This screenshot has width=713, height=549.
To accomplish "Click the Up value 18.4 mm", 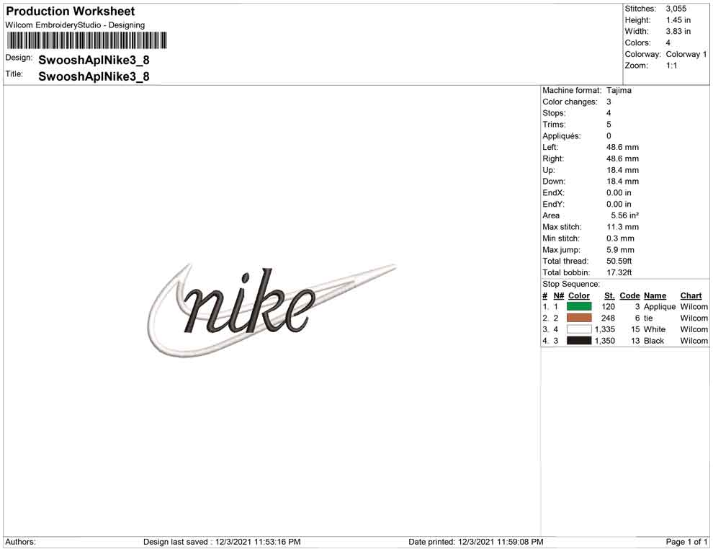I will (x=622, y=170).
